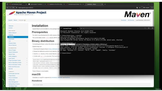Open Maven Tools in the sidebar
The image size is (162, 91).
coord(12,54)
